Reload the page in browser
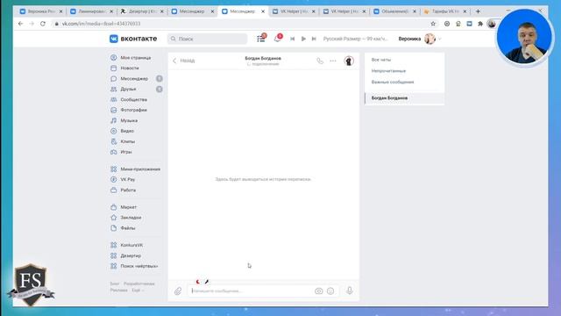Image resolution: width=561 pixels, height=316 pixels. click(43, 24)
